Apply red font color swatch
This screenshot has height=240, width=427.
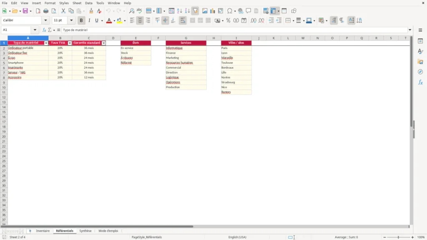(x=109, y=20)
